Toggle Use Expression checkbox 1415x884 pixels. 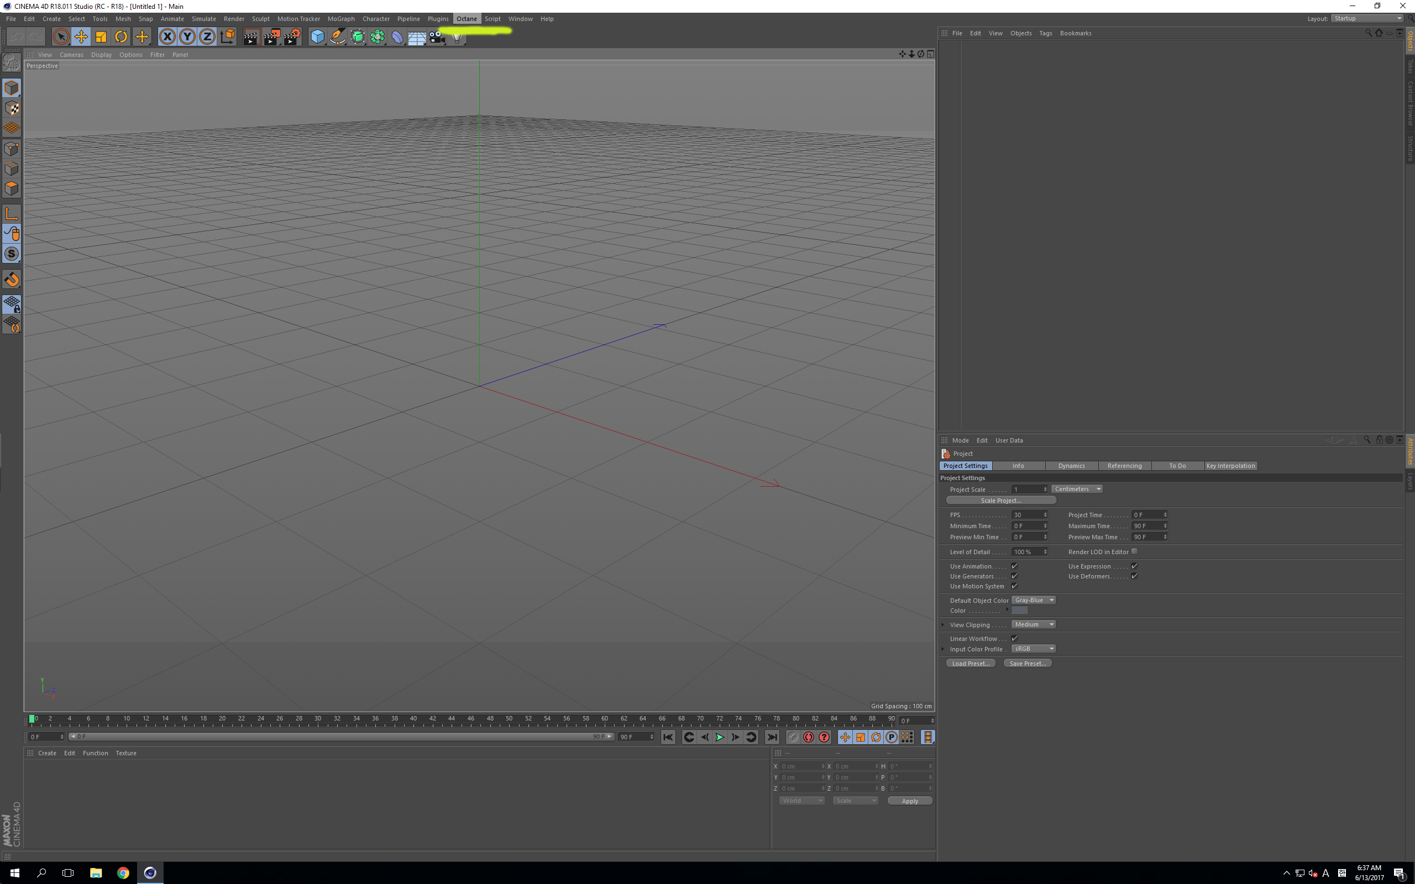point(1134,566)
